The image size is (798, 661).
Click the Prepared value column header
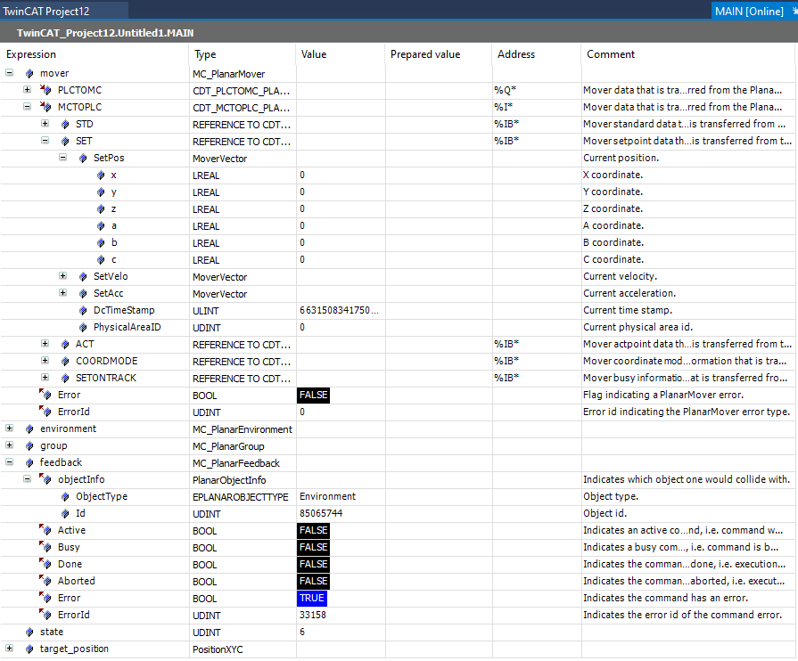point(438,54)
